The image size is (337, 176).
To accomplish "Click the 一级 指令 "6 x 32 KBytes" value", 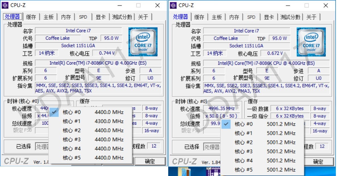I will [x=290, y=116].
